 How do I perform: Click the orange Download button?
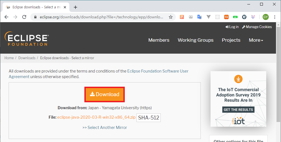(x=105, y=94)
